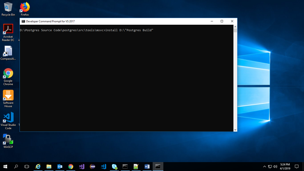
Task: Click the taskbar clock showing 5:24 PM
Action: pos(285,166)
